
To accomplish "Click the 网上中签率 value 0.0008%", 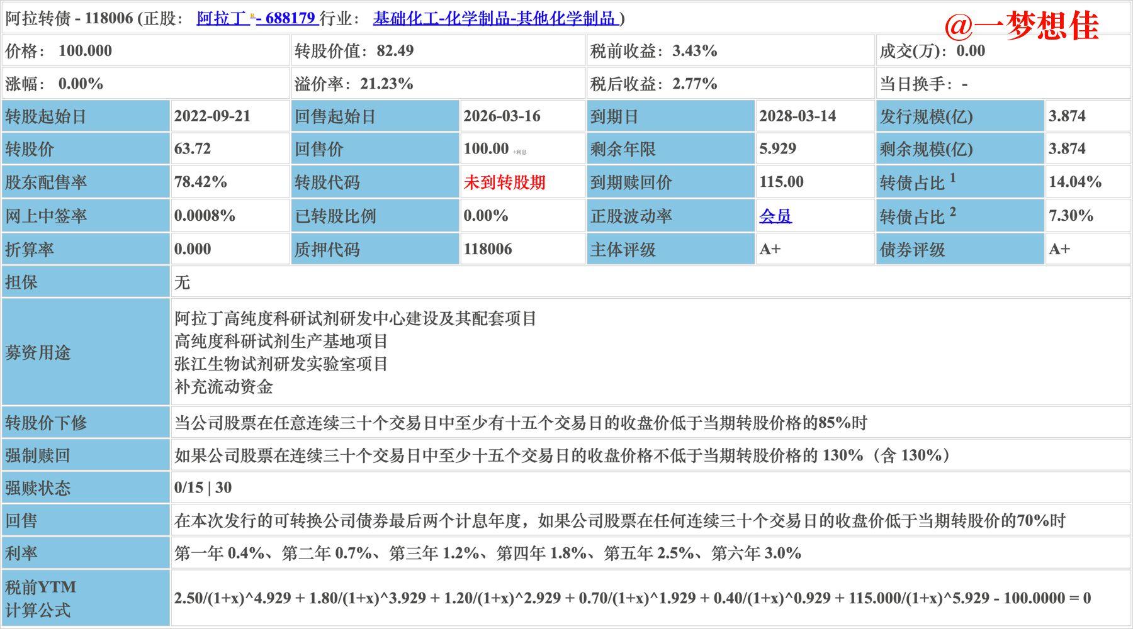I will 205,216.
